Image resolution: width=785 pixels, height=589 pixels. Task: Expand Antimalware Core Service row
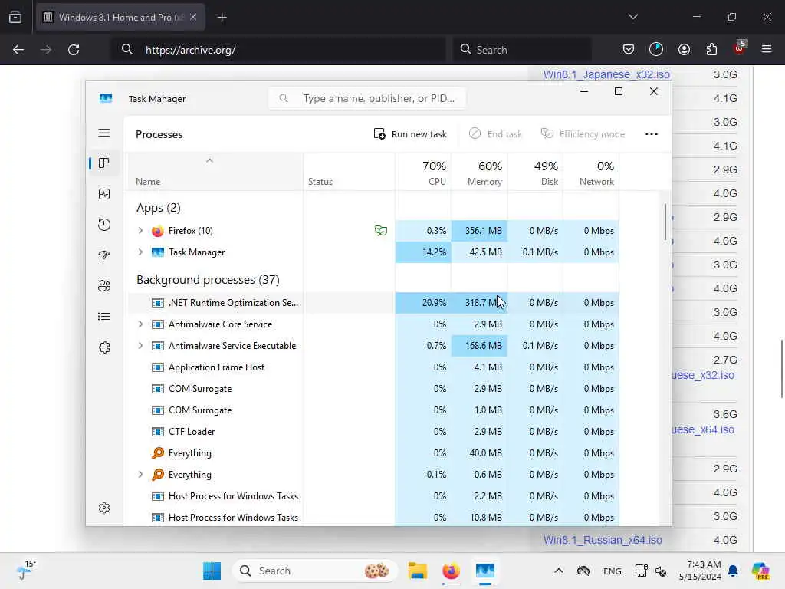click(140, 324)
